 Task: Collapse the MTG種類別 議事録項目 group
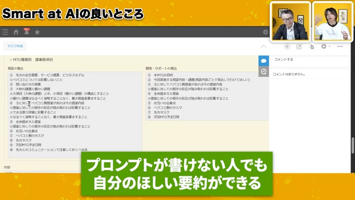[11, 60]
